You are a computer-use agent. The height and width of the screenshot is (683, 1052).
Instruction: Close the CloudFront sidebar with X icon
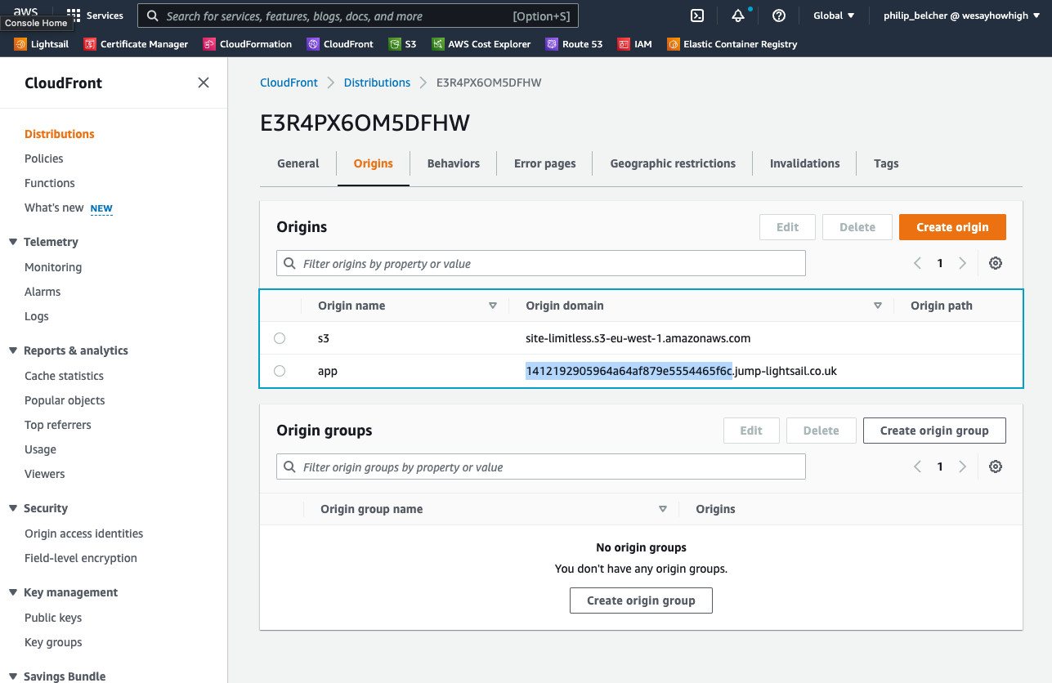[204, 83]
